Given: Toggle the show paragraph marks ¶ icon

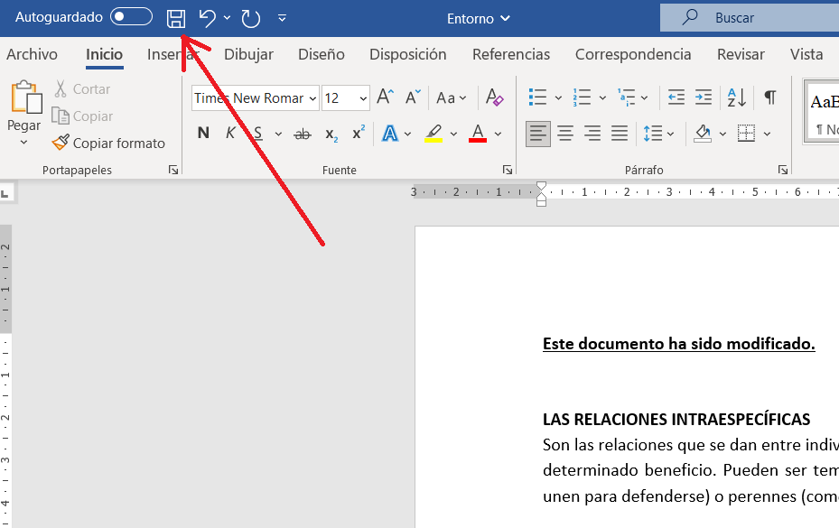Looking at the screenshot, I should point(770,97).
